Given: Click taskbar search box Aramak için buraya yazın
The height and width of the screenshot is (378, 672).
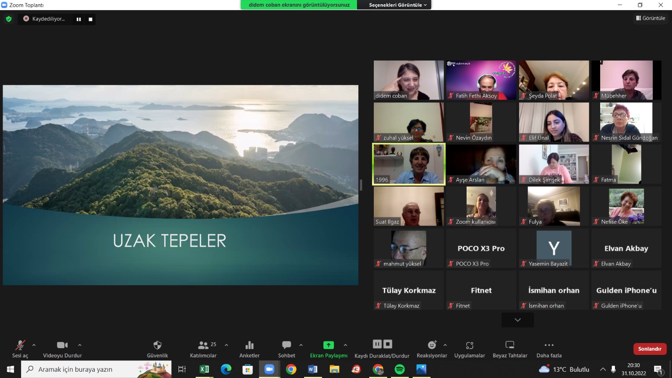Looking at the screenshot, I should coord(96,369).
